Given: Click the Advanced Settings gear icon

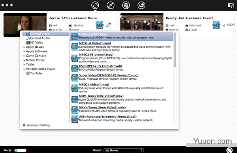Looking at the screenshot, I should tap(24, 125).
